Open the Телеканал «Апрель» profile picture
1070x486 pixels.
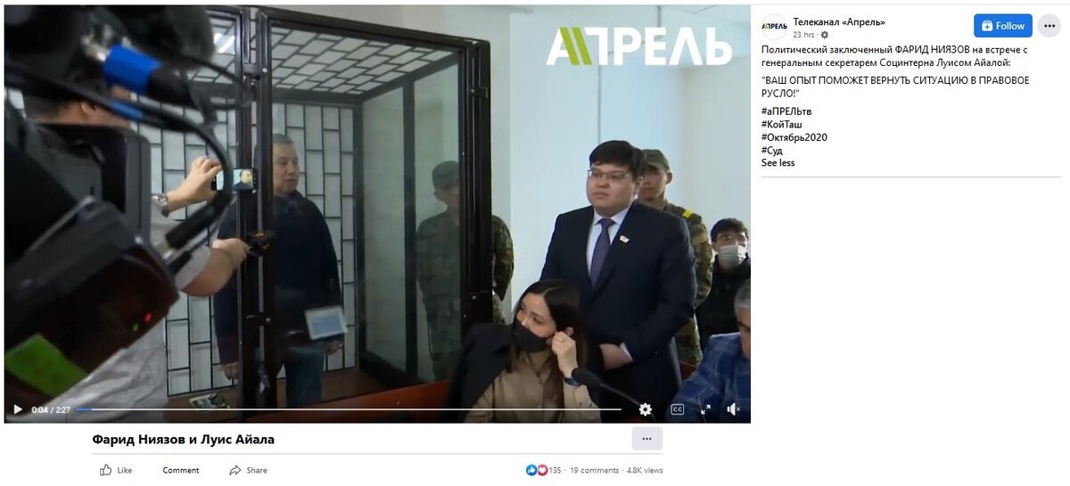773,27
